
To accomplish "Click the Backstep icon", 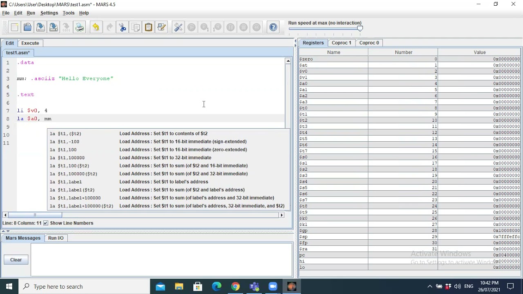I will [217, 27].
